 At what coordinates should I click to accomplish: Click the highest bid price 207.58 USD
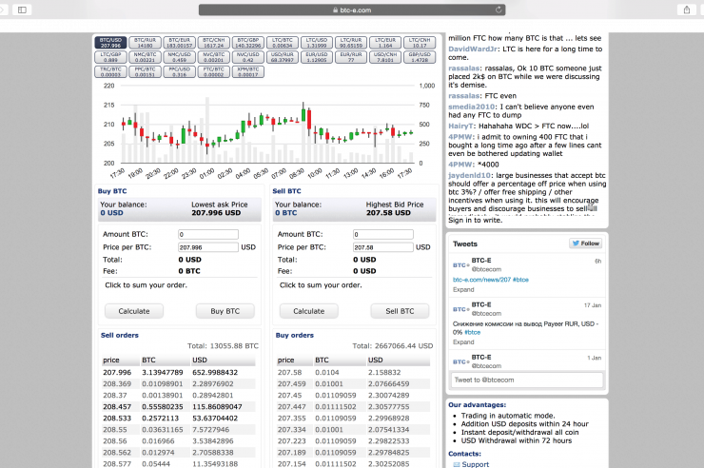coord(388,213)
